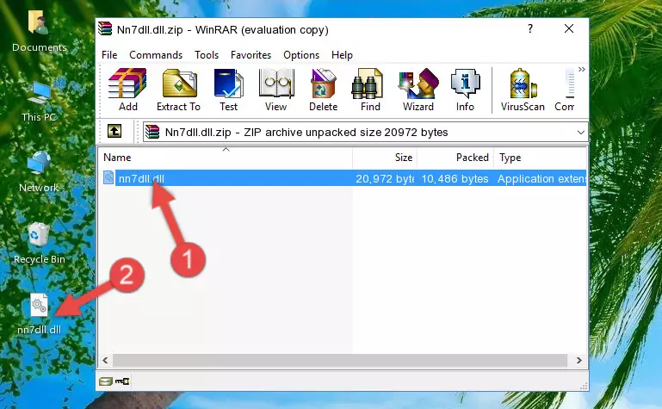Click the left arrow of the horizontal scrollbar
The image size is (662, 409).
(x=106, y=361)
